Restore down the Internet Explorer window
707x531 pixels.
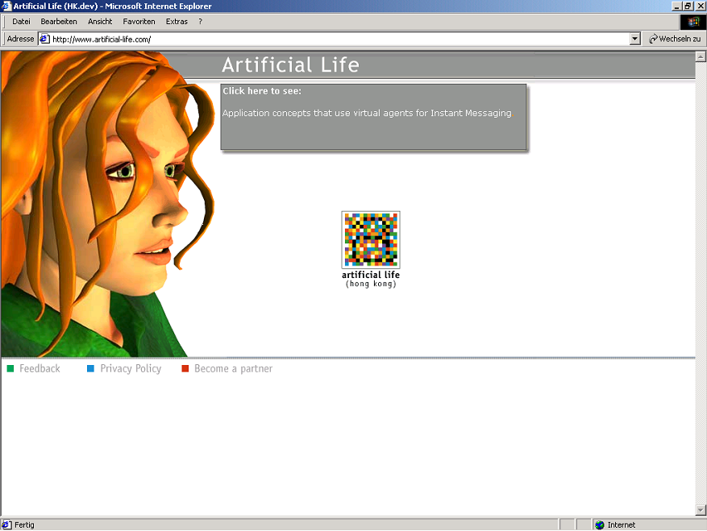[x=688, y=6]
